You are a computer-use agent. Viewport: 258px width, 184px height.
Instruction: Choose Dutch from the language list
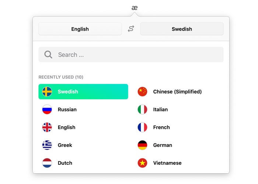point(65,163)
